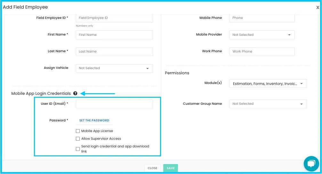Open the help icon beside Mobile App Login Credentials

[x=75, y=93]
